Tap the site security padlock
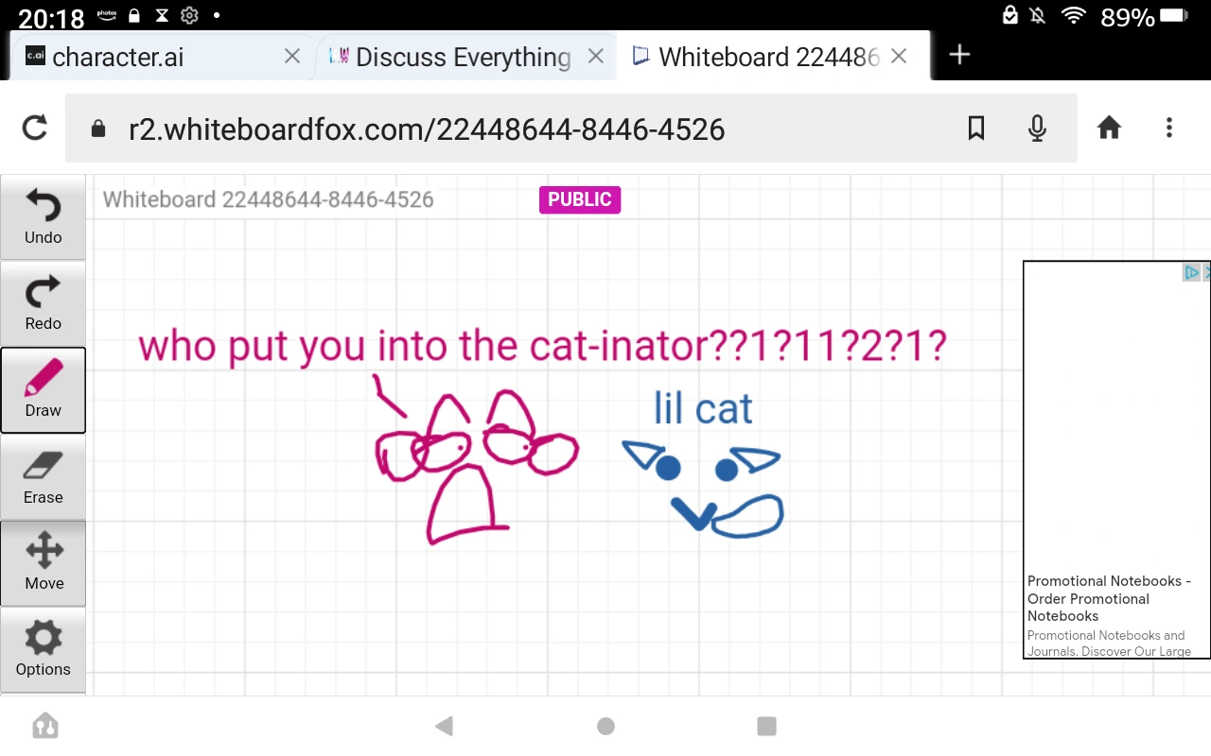Screen dimensions: 1211x756 click(97, 128)
